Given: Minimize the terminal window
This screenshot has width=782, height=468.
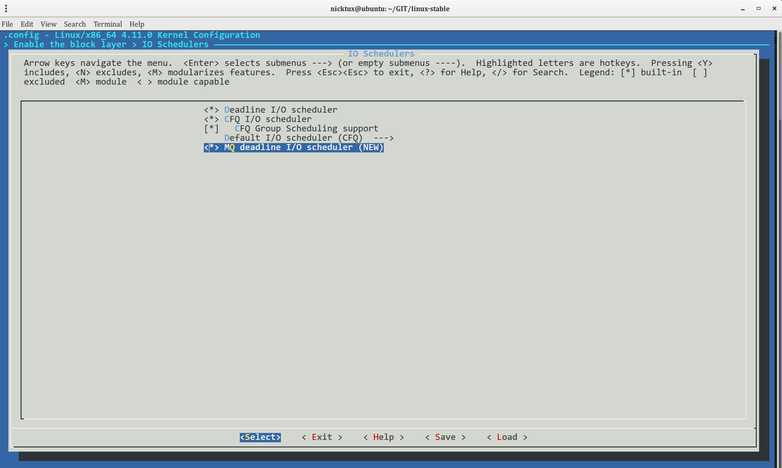Looking at the screenshot, I should pyautogui.click(x=742, y=9).
